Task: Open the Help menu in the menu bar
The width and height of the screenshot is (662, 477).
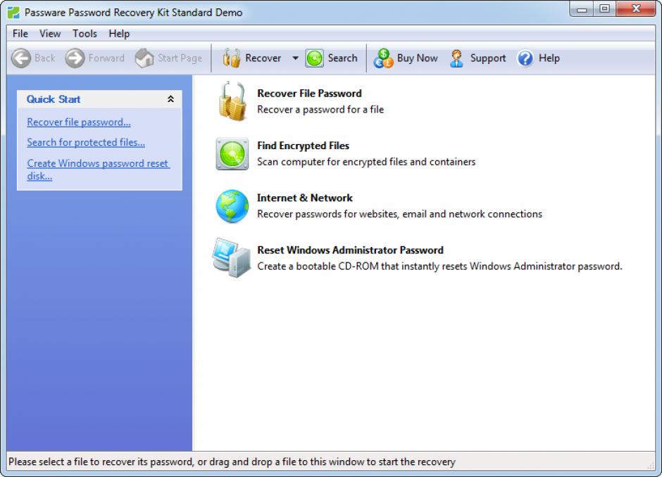Action: point(119,33)
